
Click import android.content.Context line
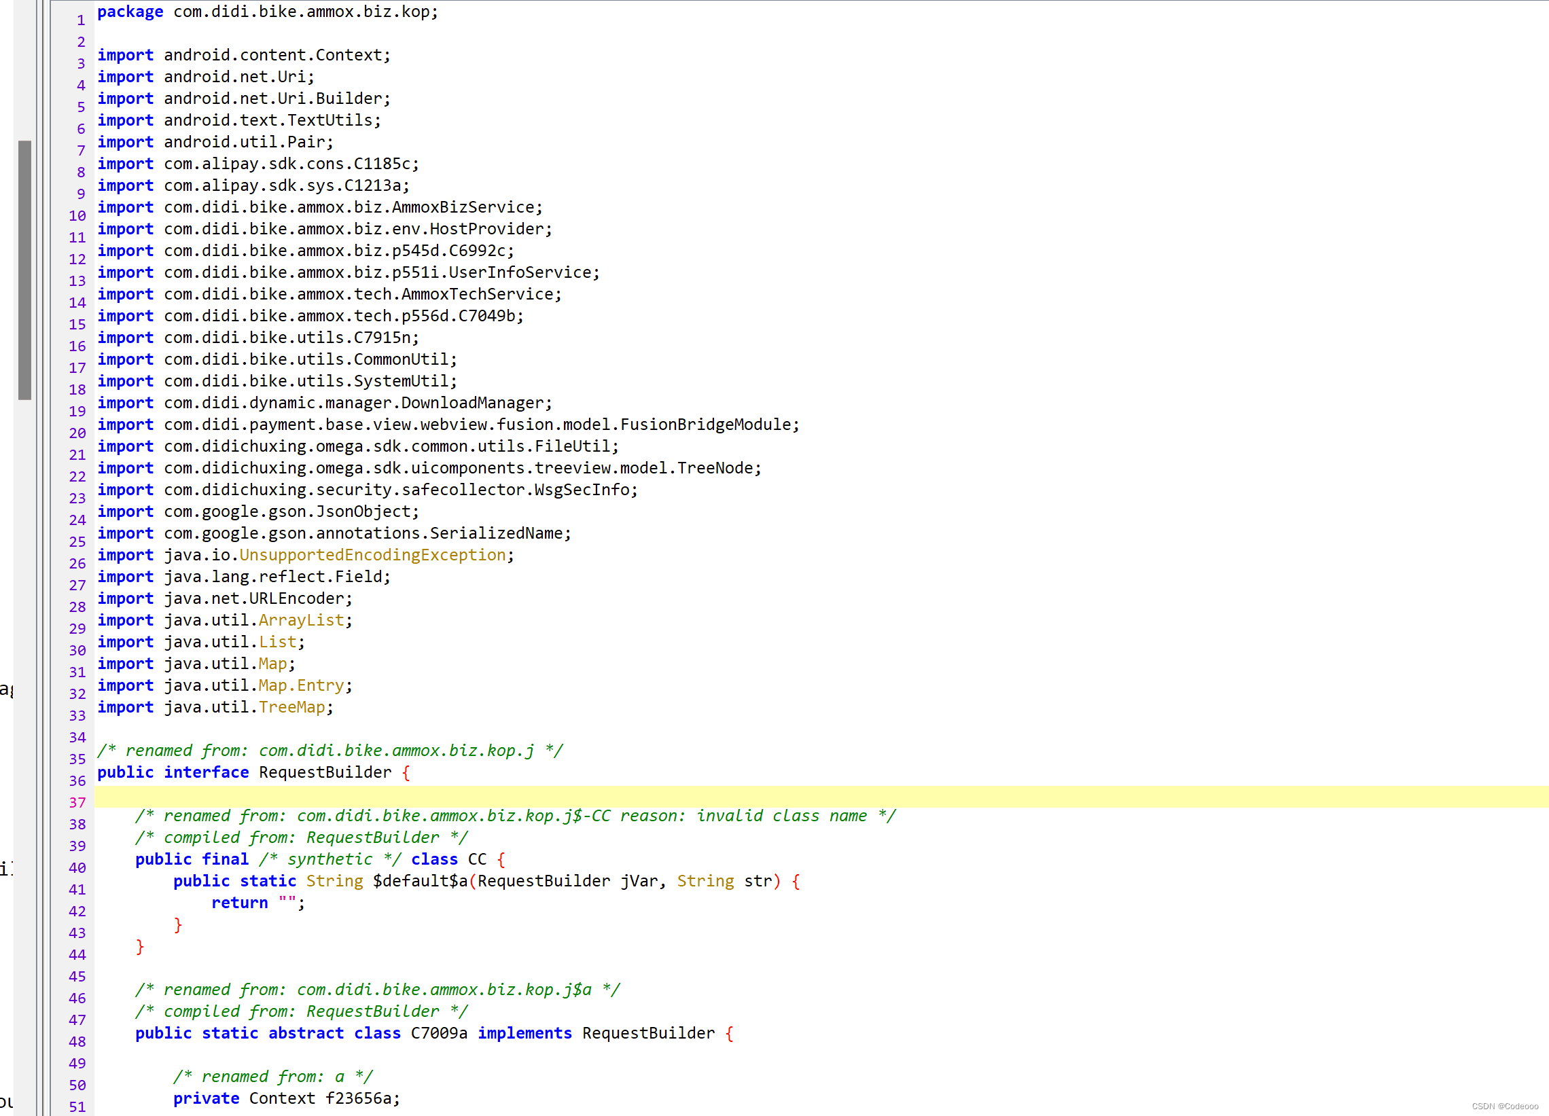244,54
